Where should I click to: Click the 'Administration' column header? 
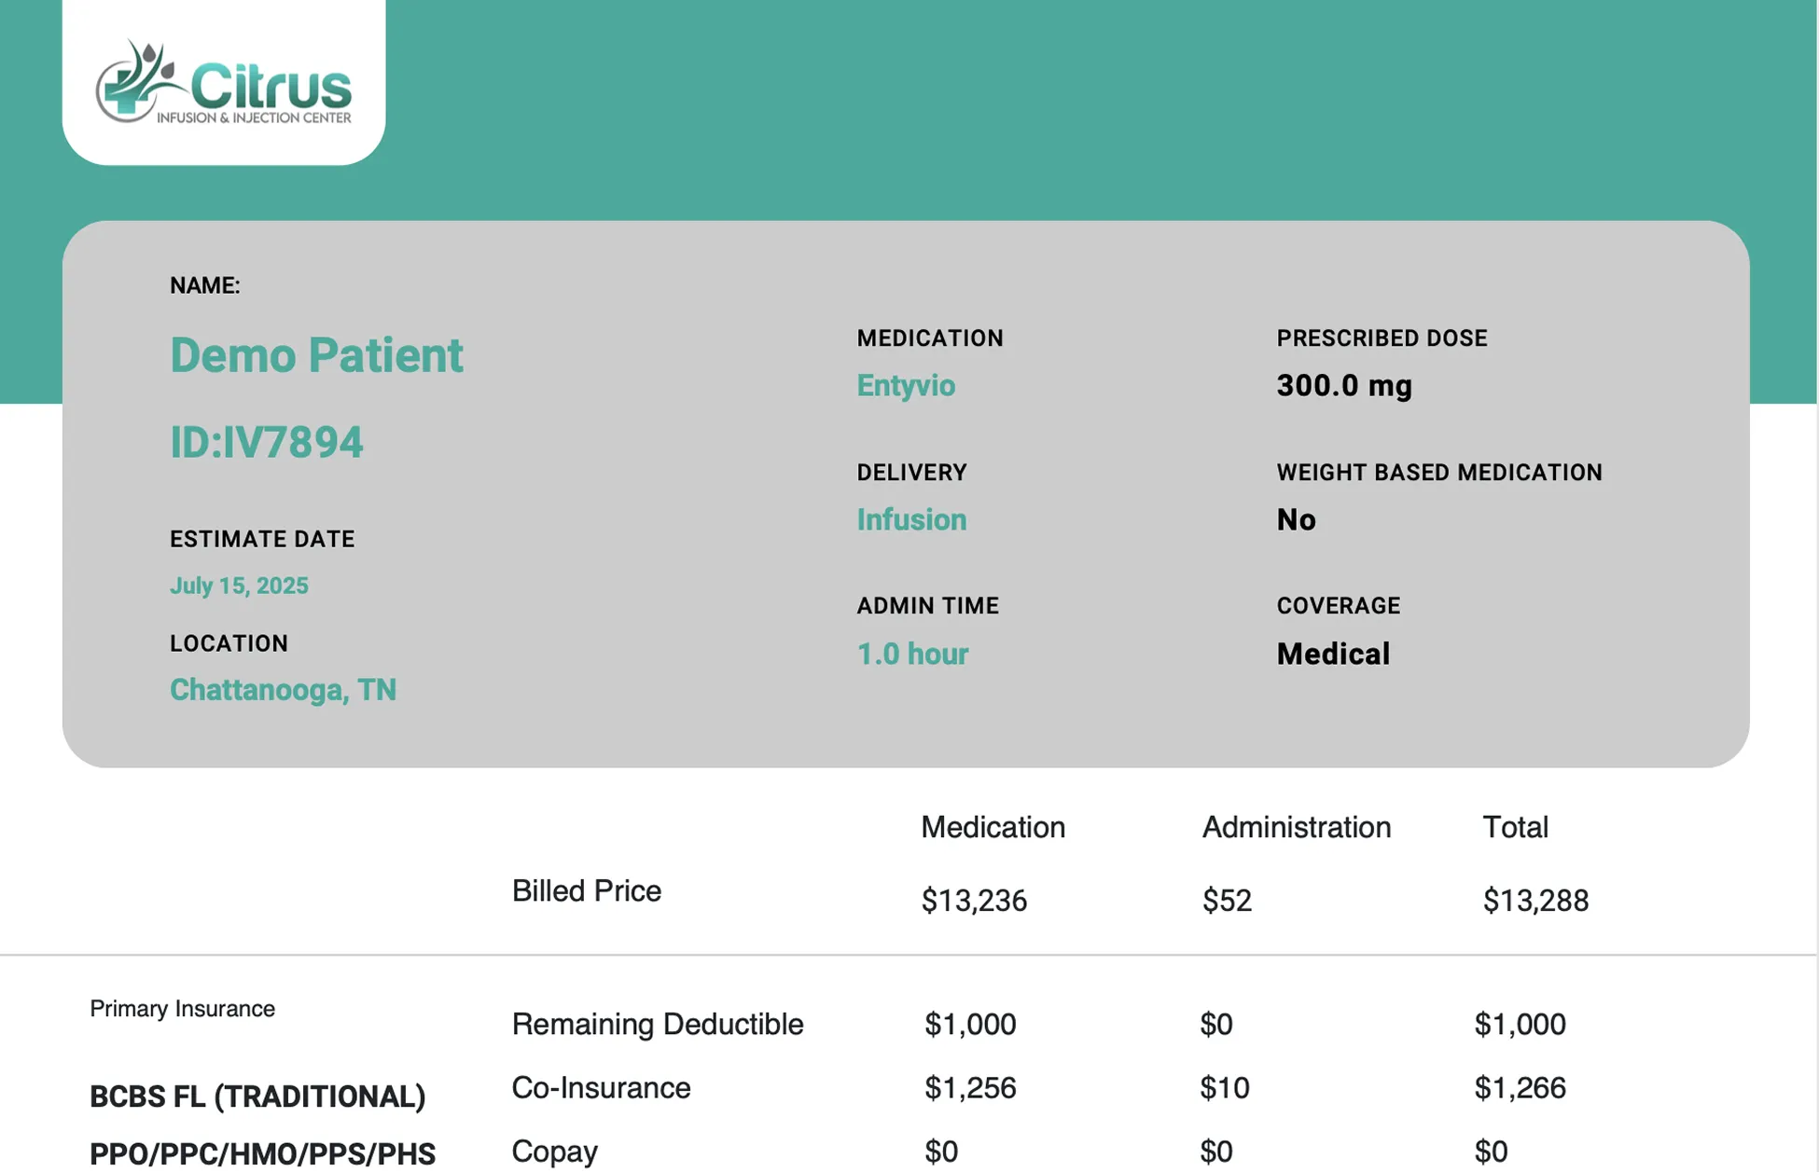click(x=1296, y=827)
